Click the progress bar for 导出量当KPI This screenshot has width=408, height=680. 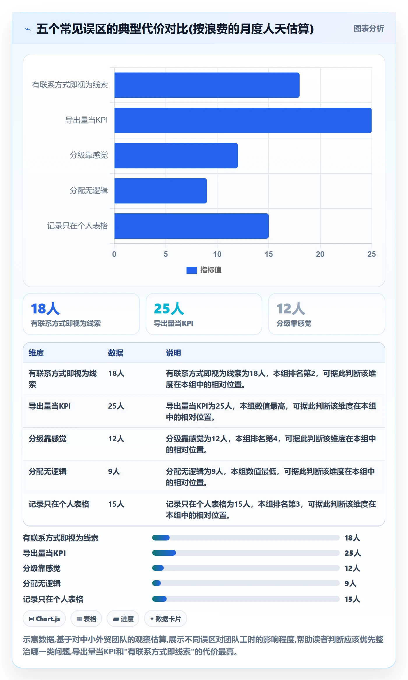pos(246,553)
